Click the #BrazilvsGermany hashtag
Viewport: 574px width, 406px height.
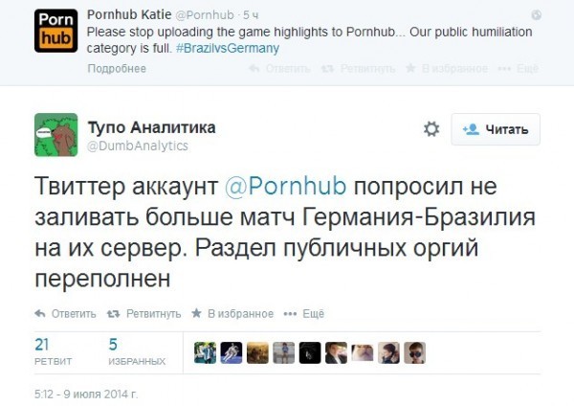point(228,48)
